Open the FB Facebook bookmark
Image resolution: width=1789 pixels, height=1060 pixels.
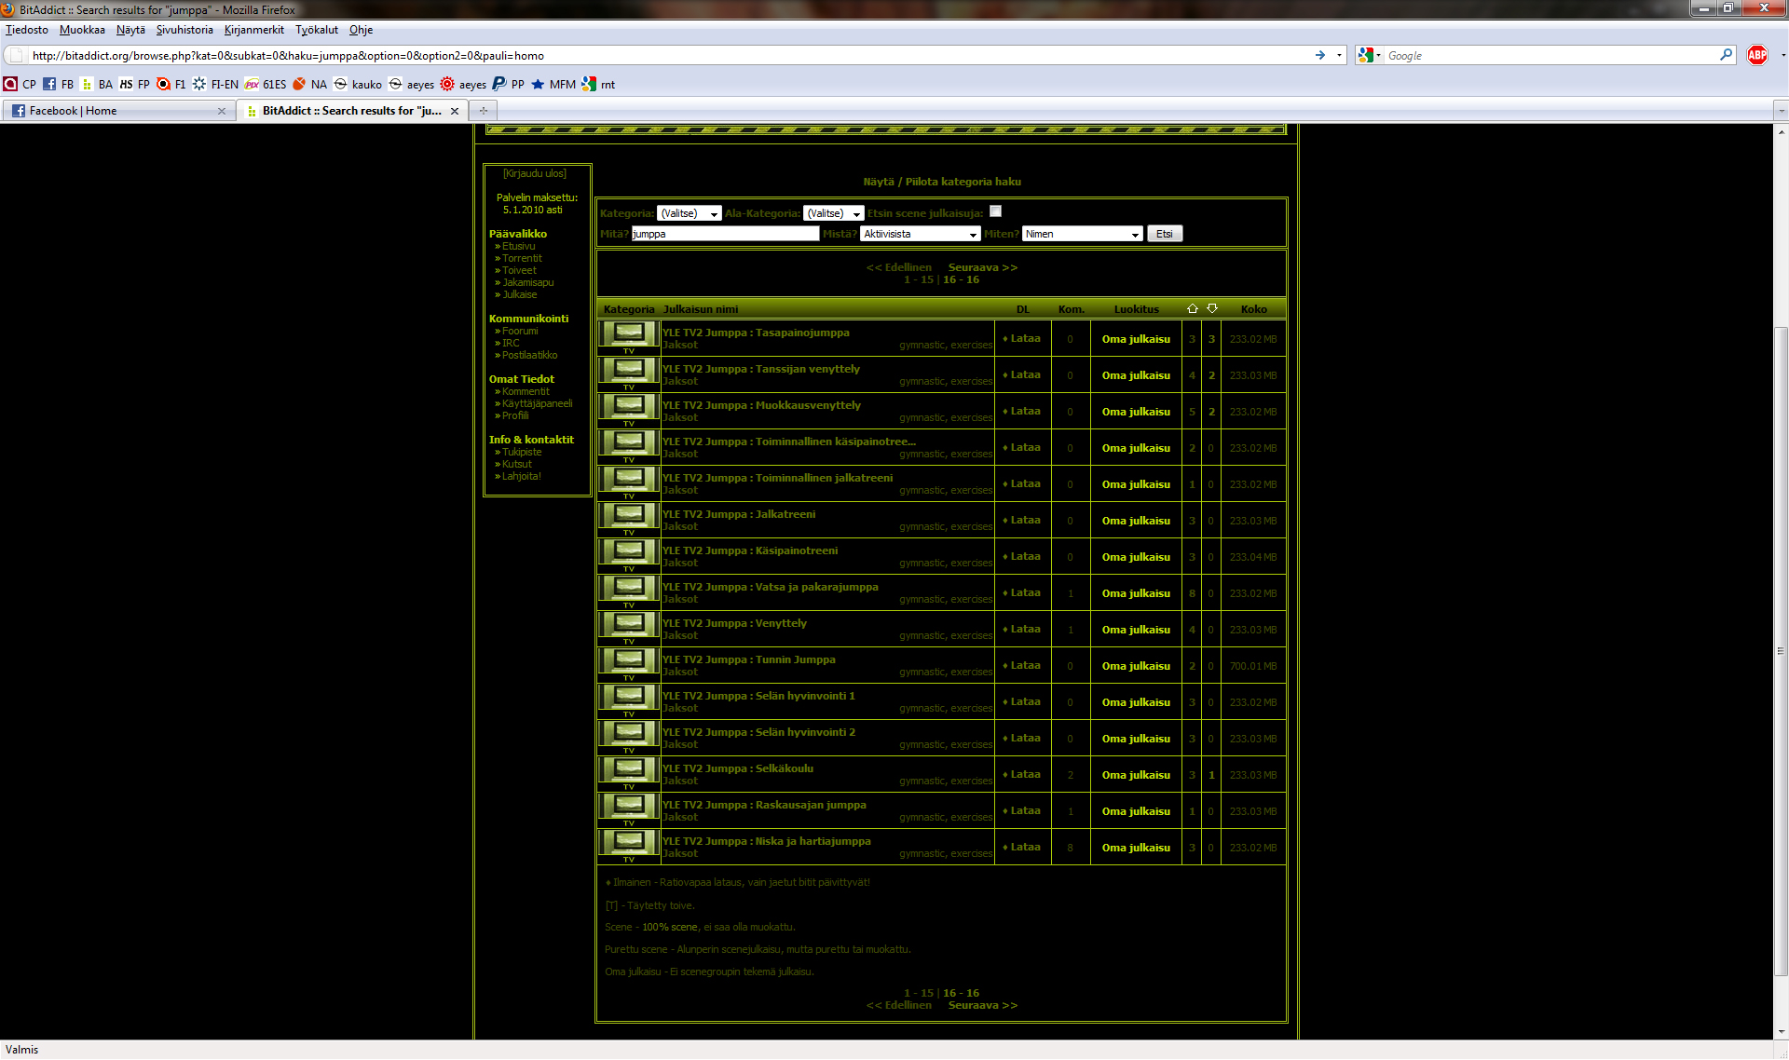point(58,84)
